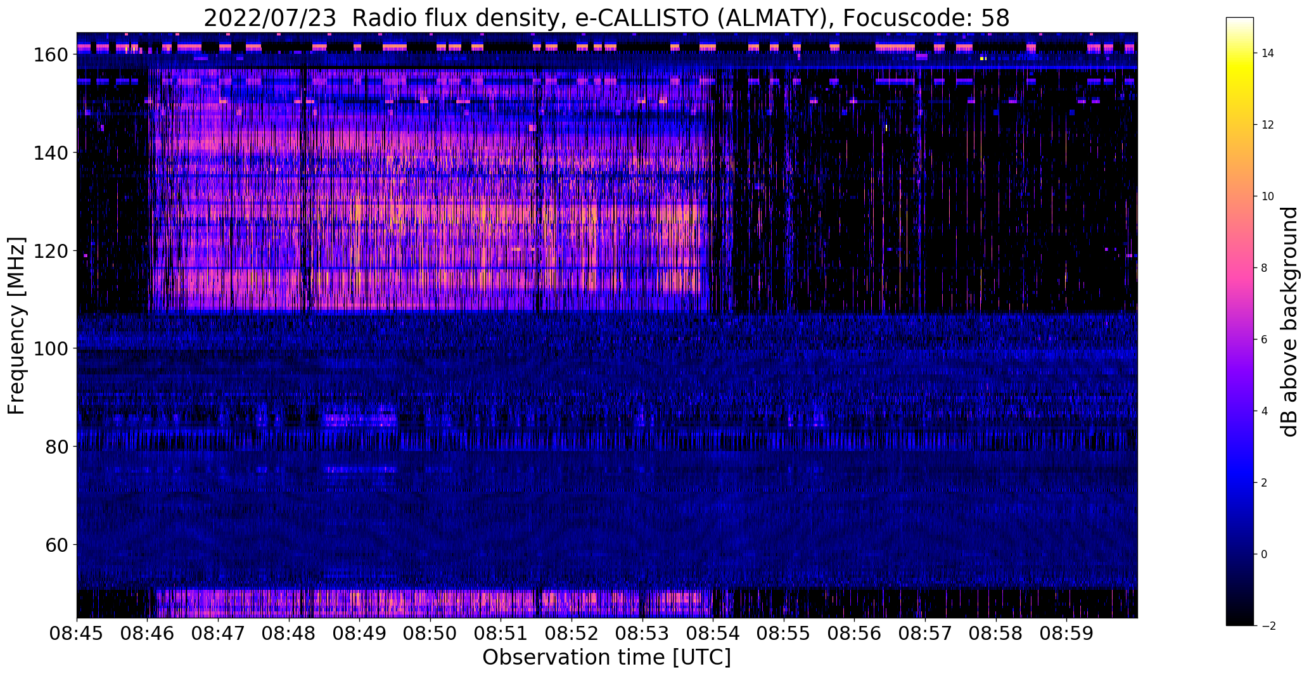This screenshot has width=1309, height=676.
Task: Click the 08:58 time tick label
Action: click(996, 633)
